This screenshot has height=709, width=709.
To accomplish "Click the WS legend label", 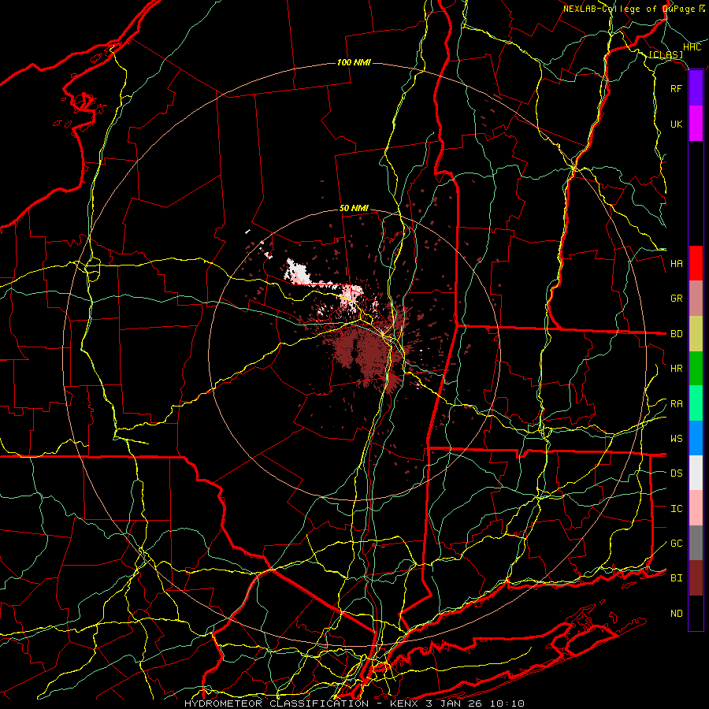I will (676, 439).
